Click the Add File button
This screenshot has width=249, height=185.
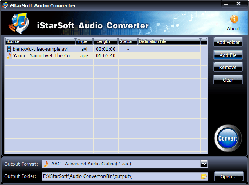pyautogui.click(x=228, y=55)
